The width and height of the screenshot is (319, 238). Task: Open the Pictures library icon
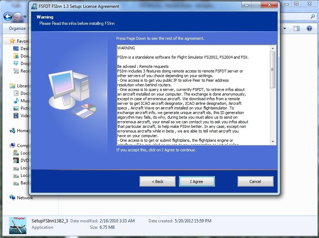click(16, 108)
